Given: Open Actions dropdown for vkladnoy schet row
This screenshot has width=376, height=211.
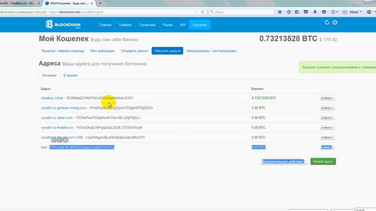Looking at the screenshot, I should click(x=327, y=98).
